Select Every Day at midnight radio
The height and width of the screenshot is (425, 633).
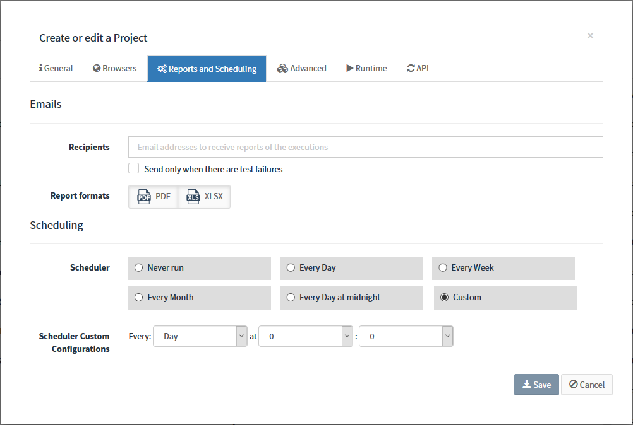[x=291, y=297]
